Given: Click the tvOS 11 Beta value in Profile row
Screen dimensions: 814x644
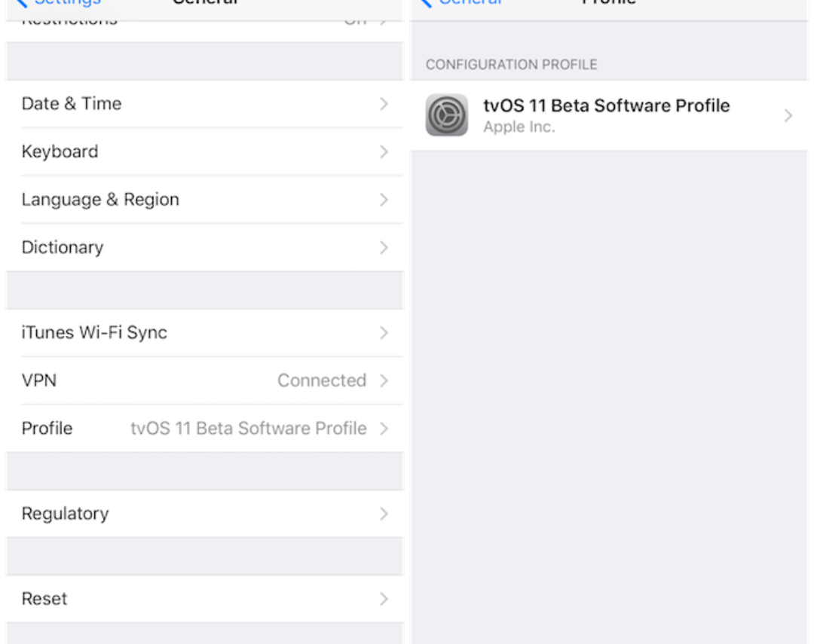Looking at the screenshot, I should tap(249, 428).
